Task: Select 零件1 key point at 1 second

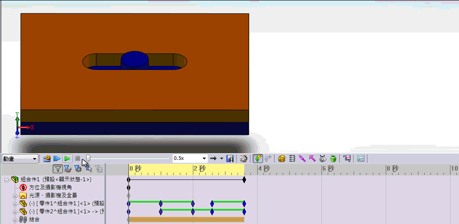Action: [161, 204]
